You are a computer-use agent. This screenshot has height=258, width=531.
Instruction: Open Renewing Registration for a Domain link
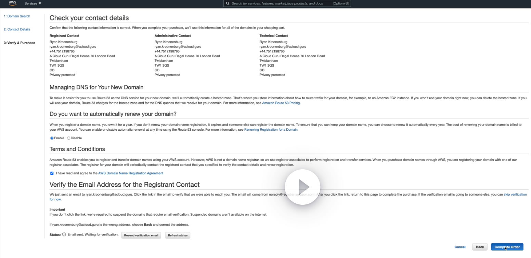(x=271, y=130)
